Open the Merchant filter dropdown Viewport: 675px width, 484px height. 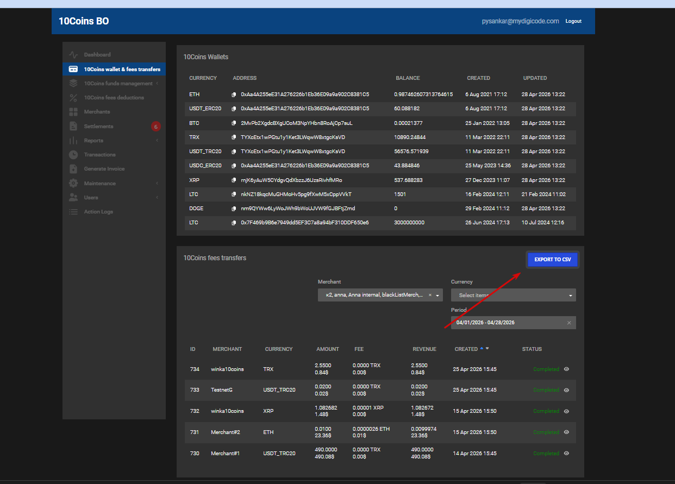[437, 296]
